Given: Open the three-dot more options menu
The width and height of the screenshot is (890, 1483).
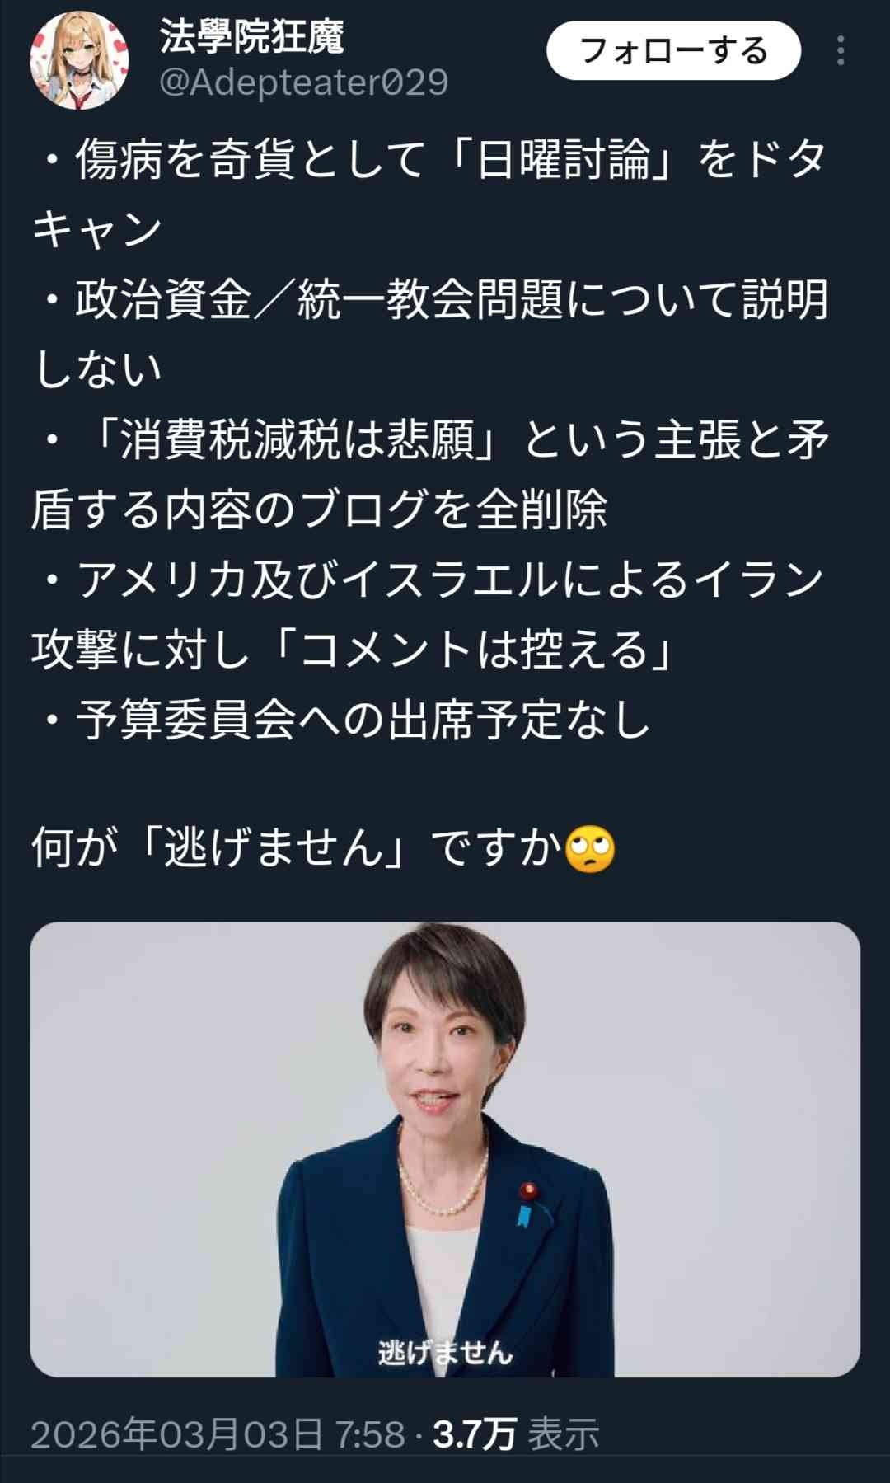Looking at the screenshot, I should pos(841,50).
